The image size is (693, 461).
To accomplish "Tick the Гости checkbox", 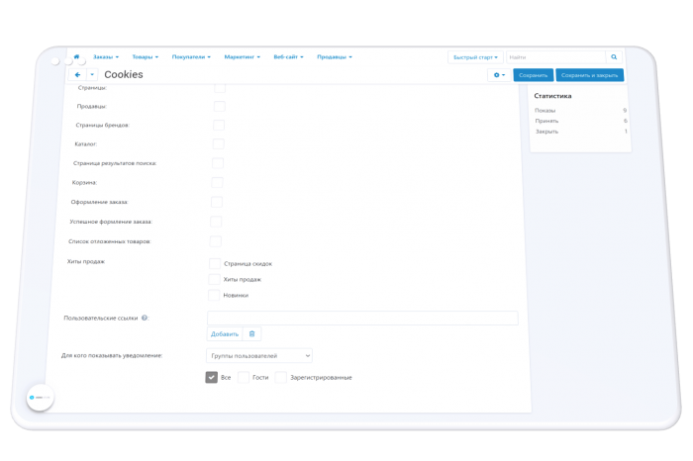I will coord(244,377).
